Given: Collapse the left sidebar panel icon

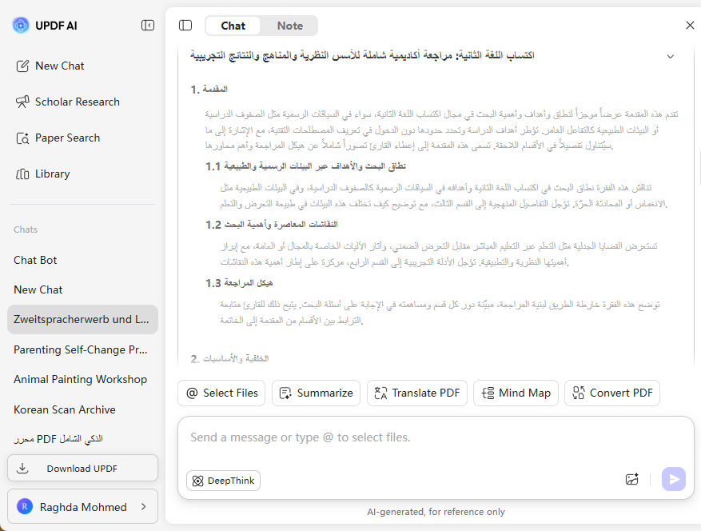Looking at the screenshot, I should (148, 26).
